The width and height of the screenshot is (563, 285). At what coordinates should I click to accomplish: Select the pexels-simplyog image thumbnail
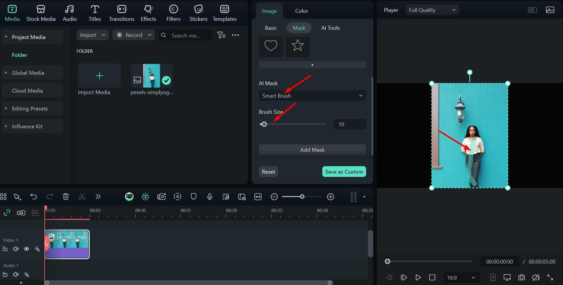pyautogui.click(x=152, y=76)
